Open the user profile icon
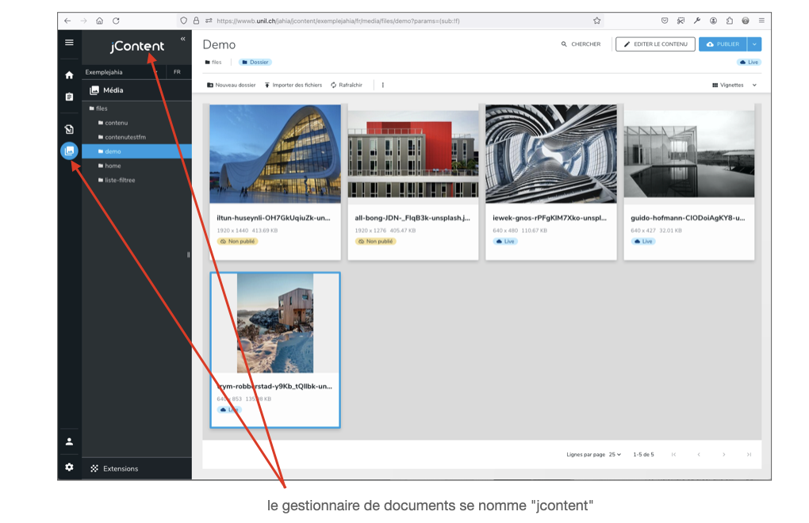This screenshot has width=809, height=523. (69, 441)
